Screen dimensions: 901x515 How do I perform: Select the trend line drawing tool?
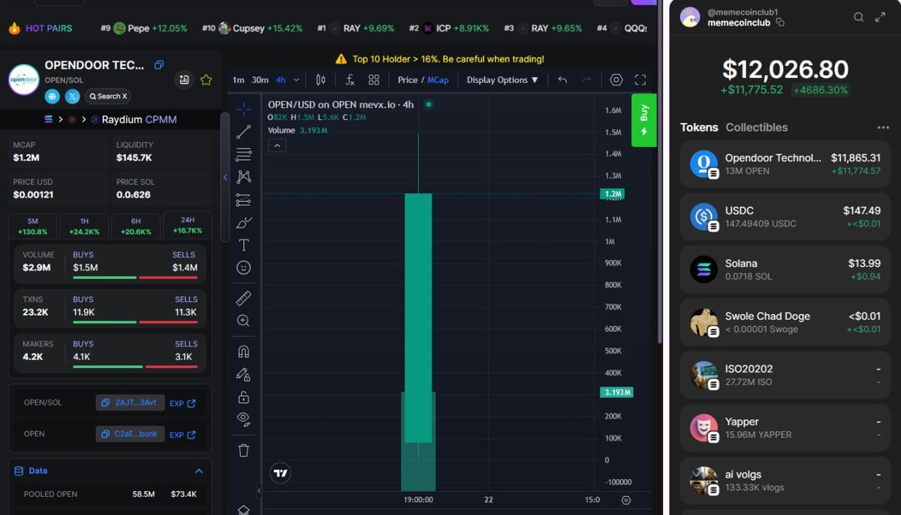click(x=243, y=132)
